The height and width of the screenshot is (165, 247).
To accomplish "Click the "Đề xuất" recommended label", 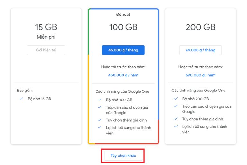I will (x=123, y=14).
